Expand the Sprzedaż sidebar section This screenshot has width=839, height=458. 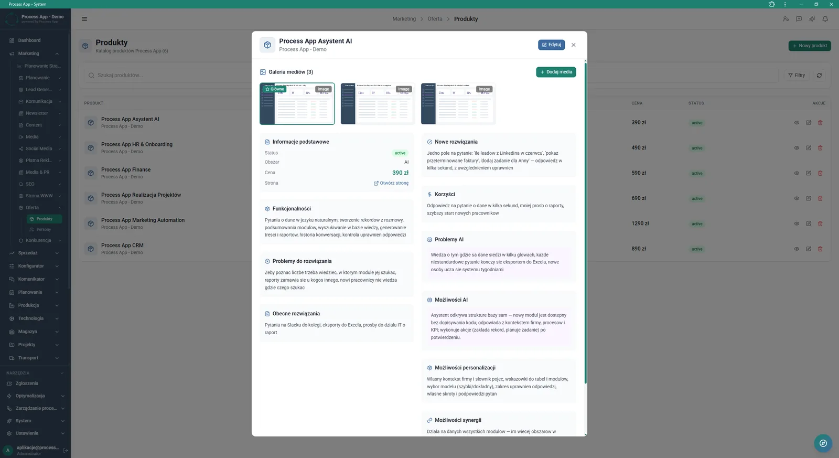[35, 253]
